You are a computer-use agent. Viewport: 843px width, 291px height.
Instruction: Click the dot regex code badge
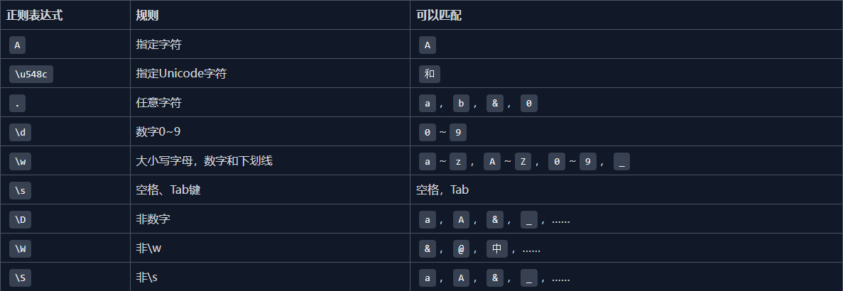click(17, 103)
